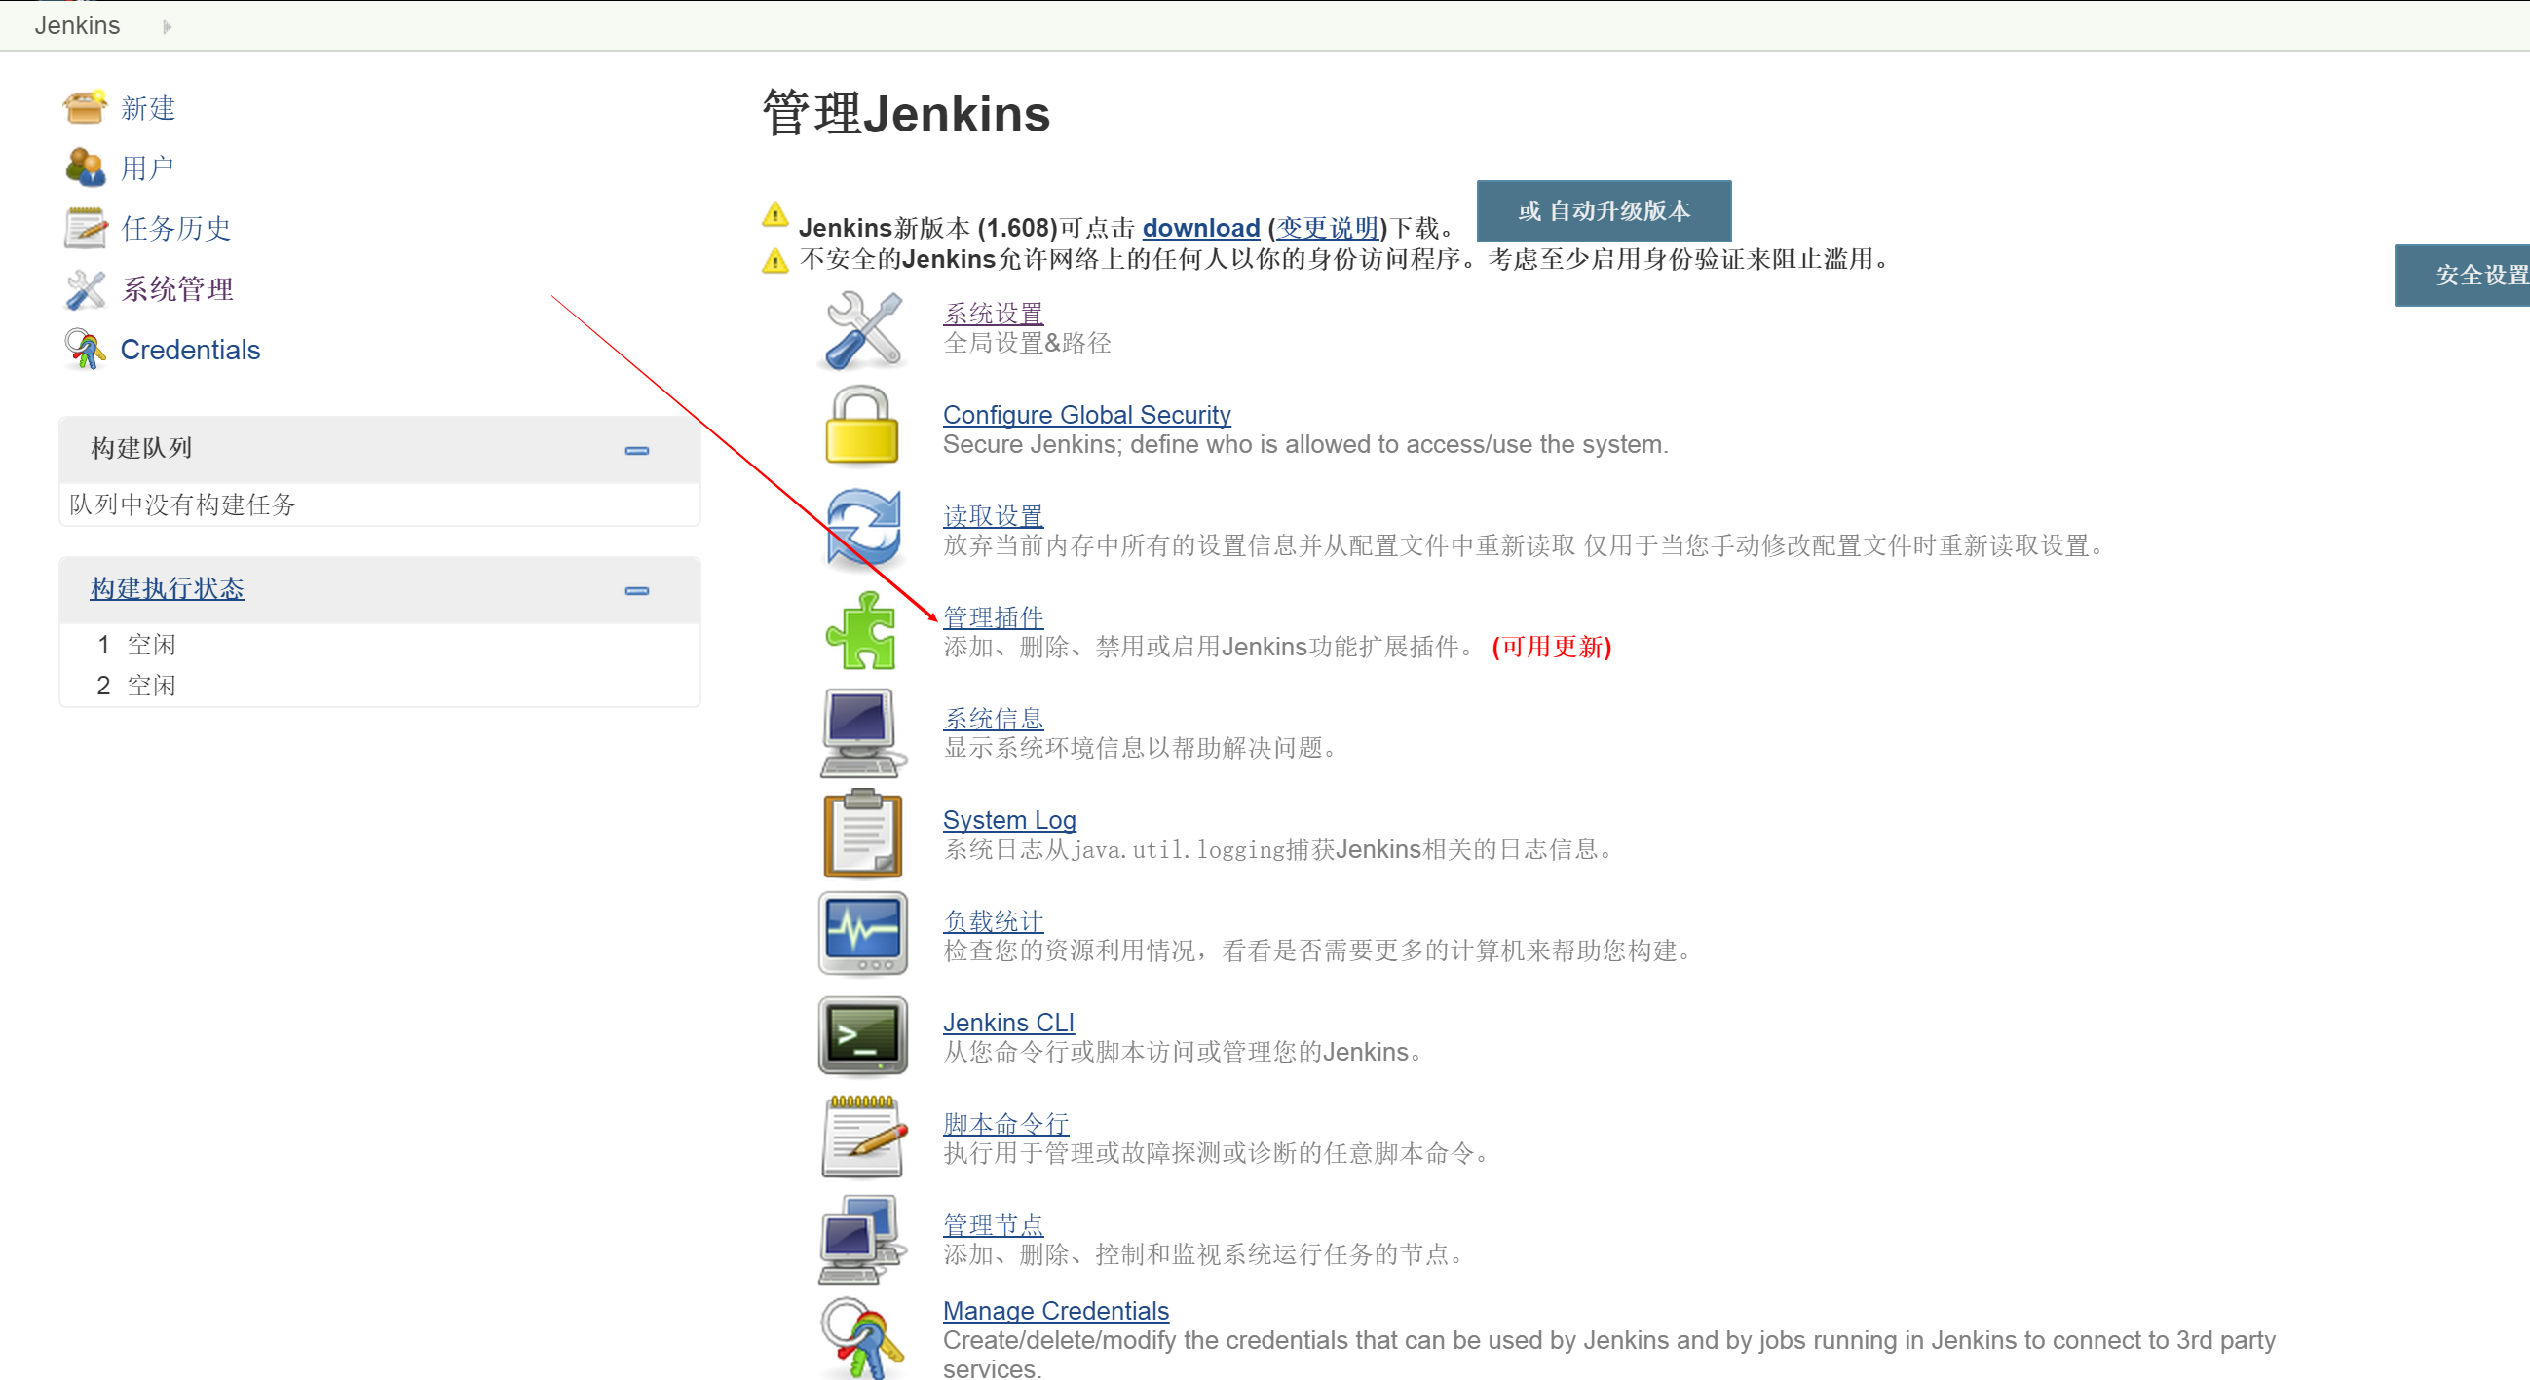Open the 管理节点 link

tap(993, 1224)
